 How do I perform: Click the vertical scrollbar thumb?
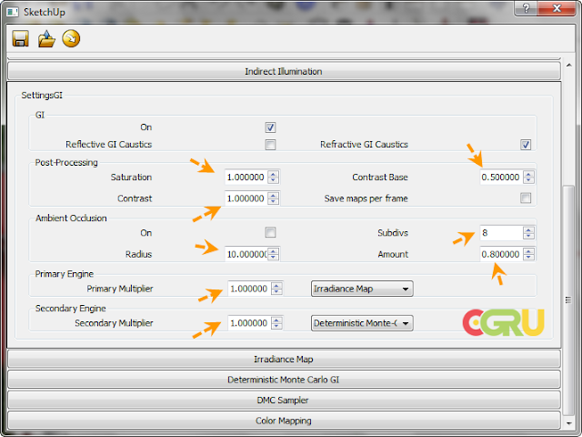pyautogui.click(x=568, y=300)
